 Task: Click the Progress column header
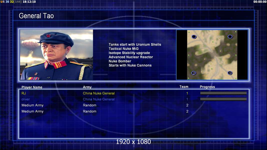[207, 87]
